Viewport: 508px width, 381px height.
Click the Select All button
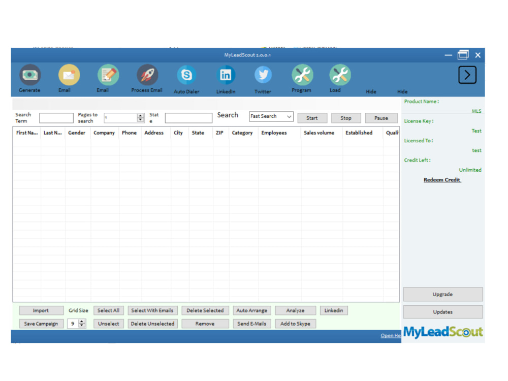[x=109, y=310]
